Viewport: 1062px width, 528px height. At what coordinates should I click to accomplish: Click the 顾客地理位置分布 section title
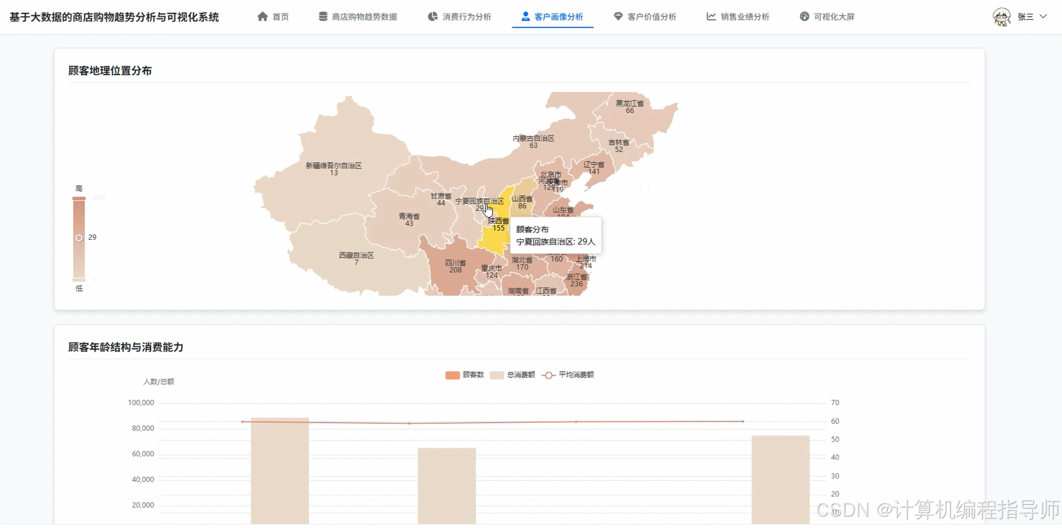(110, 71)
